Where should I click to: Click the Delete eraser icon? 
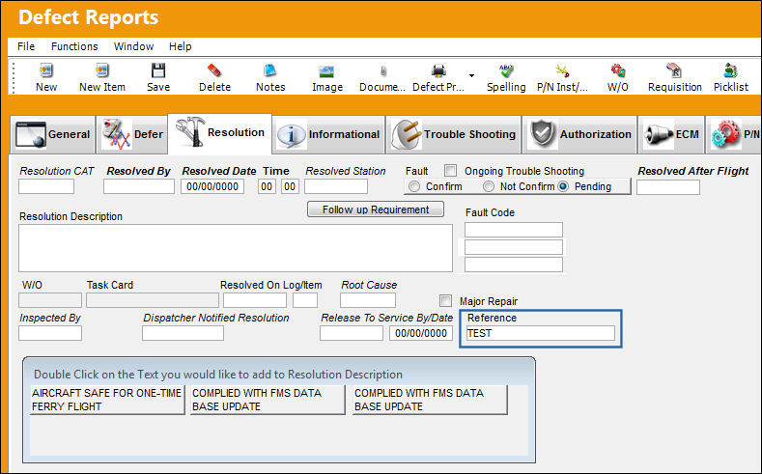(x=214, y=70)
